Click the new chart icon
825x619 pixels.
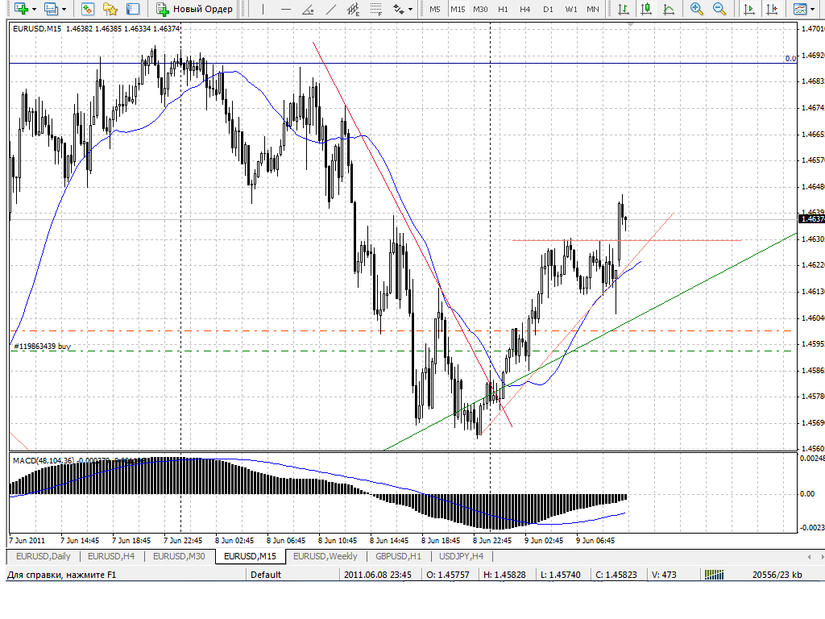click(21, 9)
